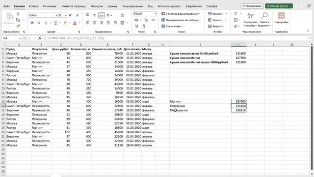
Task: Click the comma style icon
Action: [x=153, y=20]
